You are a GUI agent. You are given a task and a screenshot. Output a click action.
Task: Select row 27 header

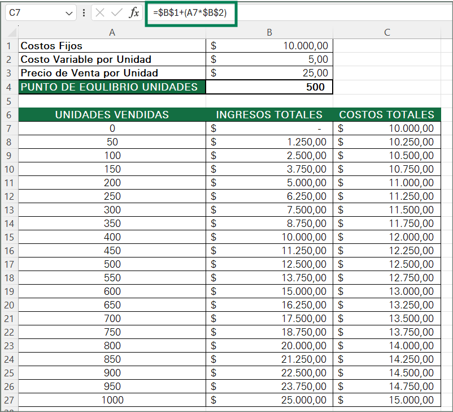(9, 400)
